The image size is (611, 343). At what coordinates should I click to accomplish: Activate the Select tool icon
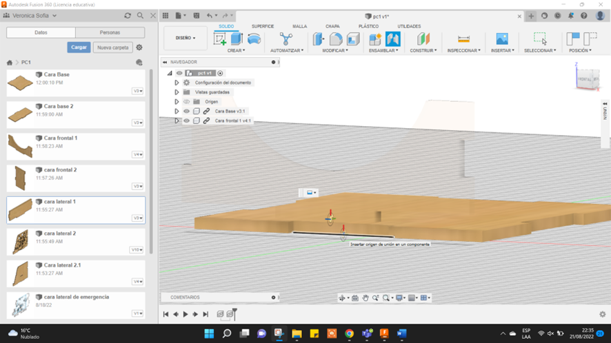[x=540, y=39]
